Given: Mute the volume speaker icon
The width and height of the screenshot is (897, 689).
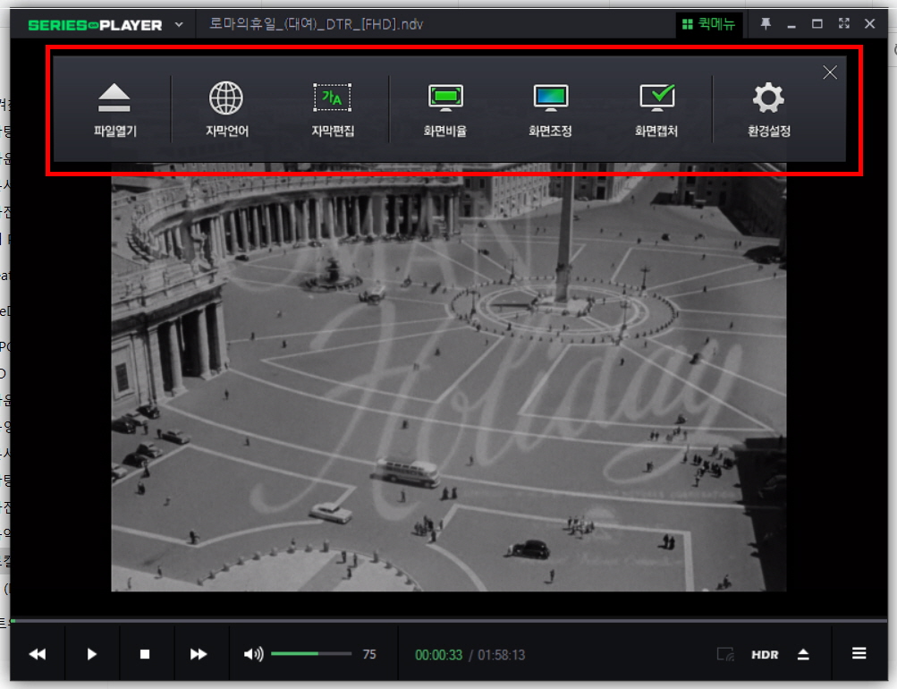Looking at the screenshot, I should tap(253, 654).
